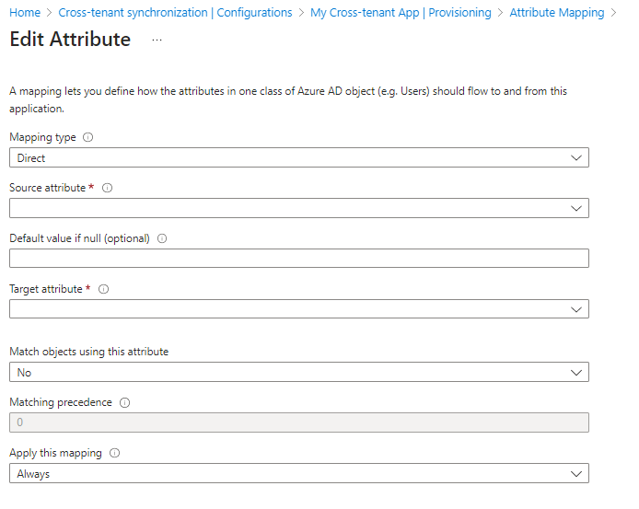
Task: Open the Match objects dropdown set to No
Action: coord(298,372)
